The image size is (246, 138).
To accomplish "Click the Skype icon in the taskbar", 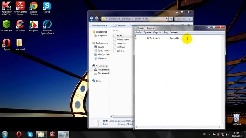I will pyautogui.click(x=30, y=135).
